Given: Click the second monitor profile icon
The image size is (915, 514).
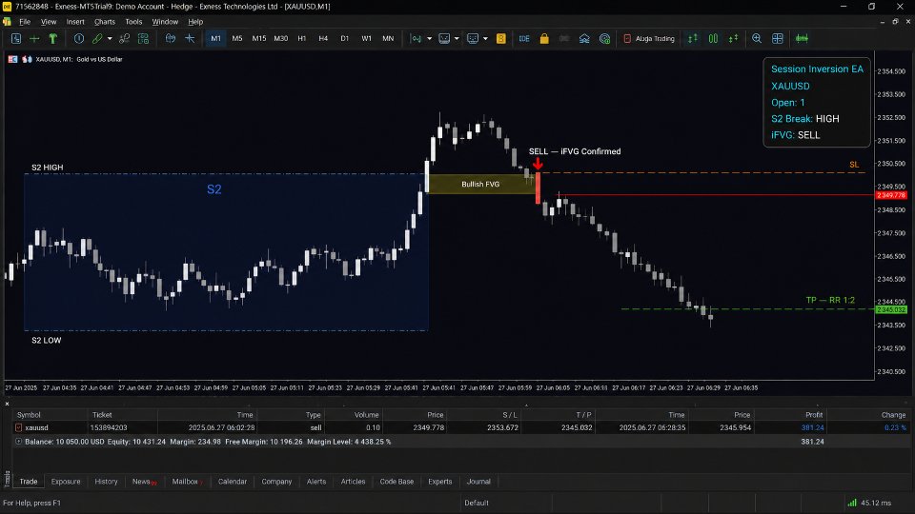Looking at the screenshot, I should 473,38.
